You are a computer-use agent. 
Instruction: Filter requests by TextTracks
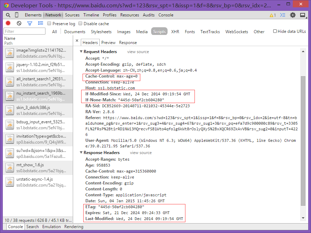point(210,32)
